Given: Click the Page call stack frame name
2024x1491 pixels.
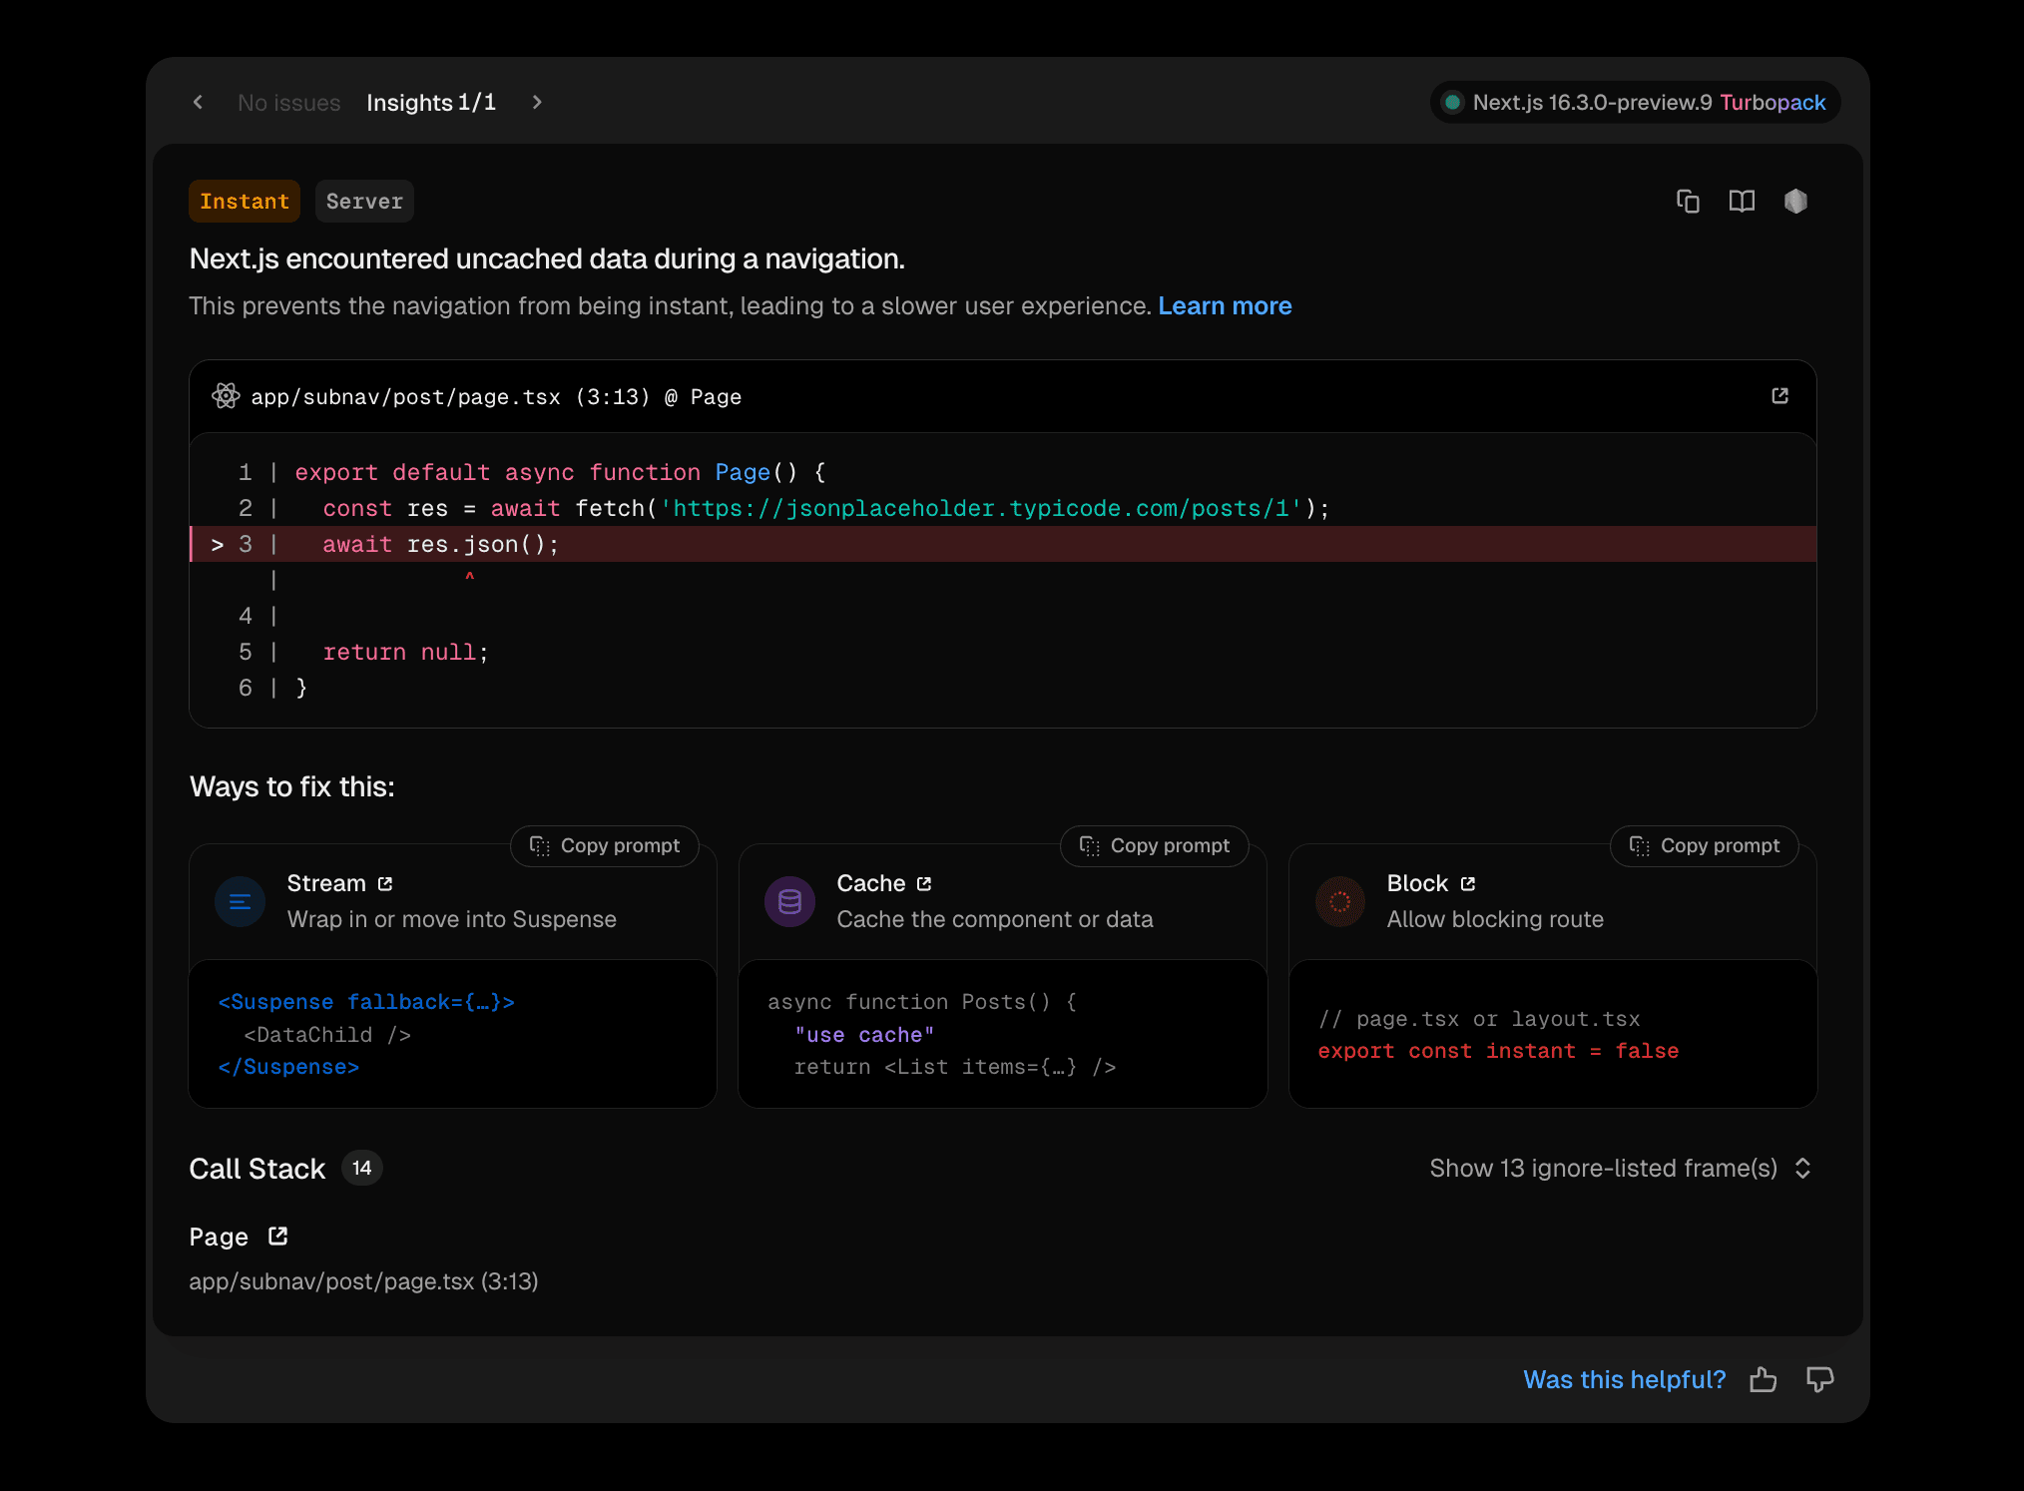Looking at the screenshot, I should click(219, 1238).
